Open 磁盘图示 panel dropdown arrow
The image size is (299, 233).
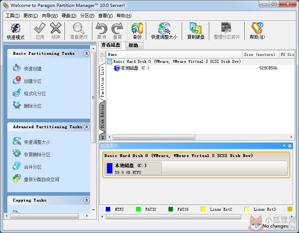tap(284, 146)
